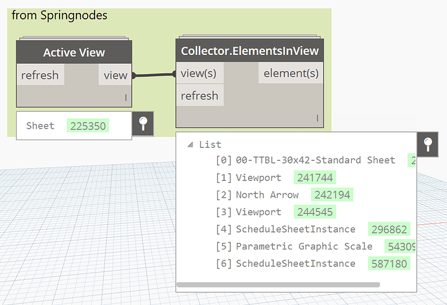Click Viewport element ID 241744

tap(315, 178)
